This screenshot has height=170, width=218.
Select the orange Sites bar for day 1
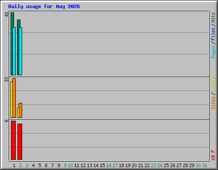[14, 98]
